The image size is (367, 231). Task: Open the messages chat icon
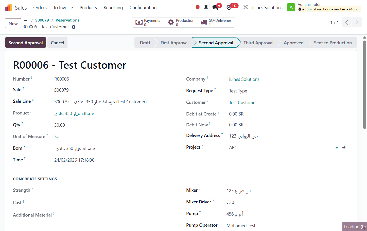[x=215, y=7]
